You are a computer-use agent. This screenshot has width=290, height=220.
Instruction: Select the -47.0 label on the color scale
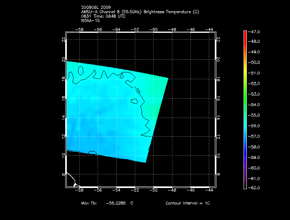pyautogui.click(x=255, y=31)
